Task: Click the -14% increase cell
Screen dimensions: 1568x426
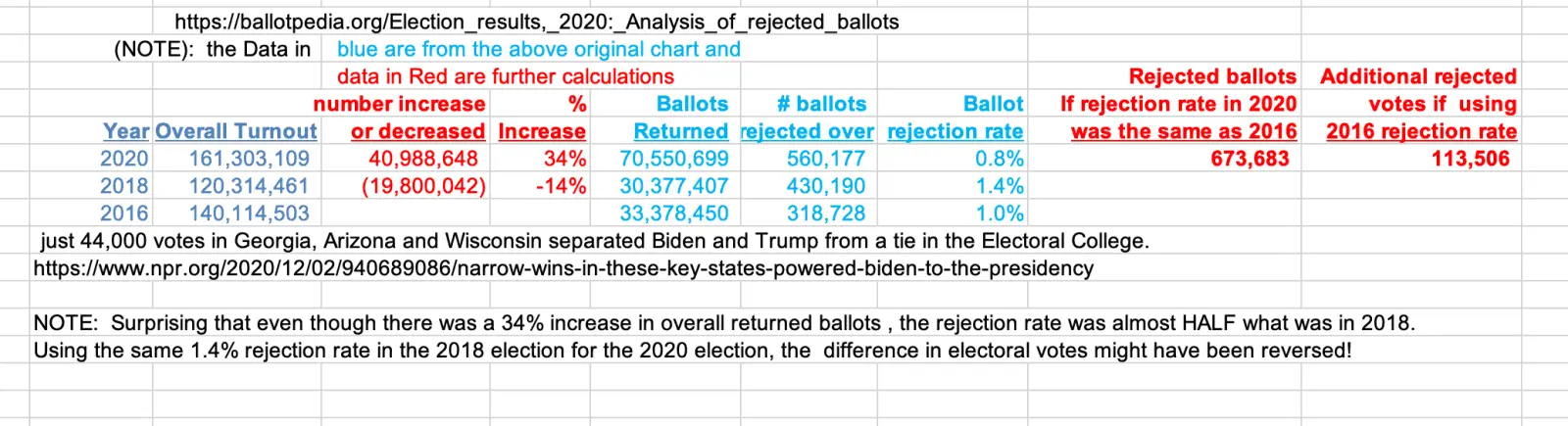Action: 561,186
